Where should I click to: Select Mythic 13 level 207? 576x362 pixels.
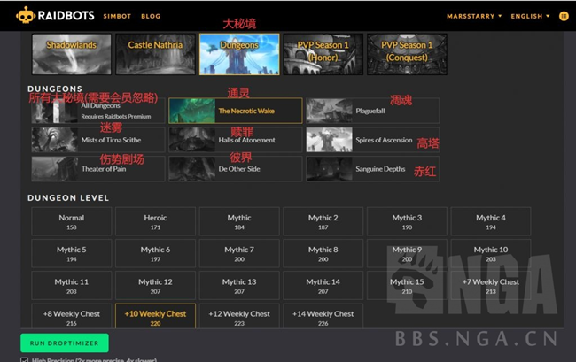coord(239,286)
